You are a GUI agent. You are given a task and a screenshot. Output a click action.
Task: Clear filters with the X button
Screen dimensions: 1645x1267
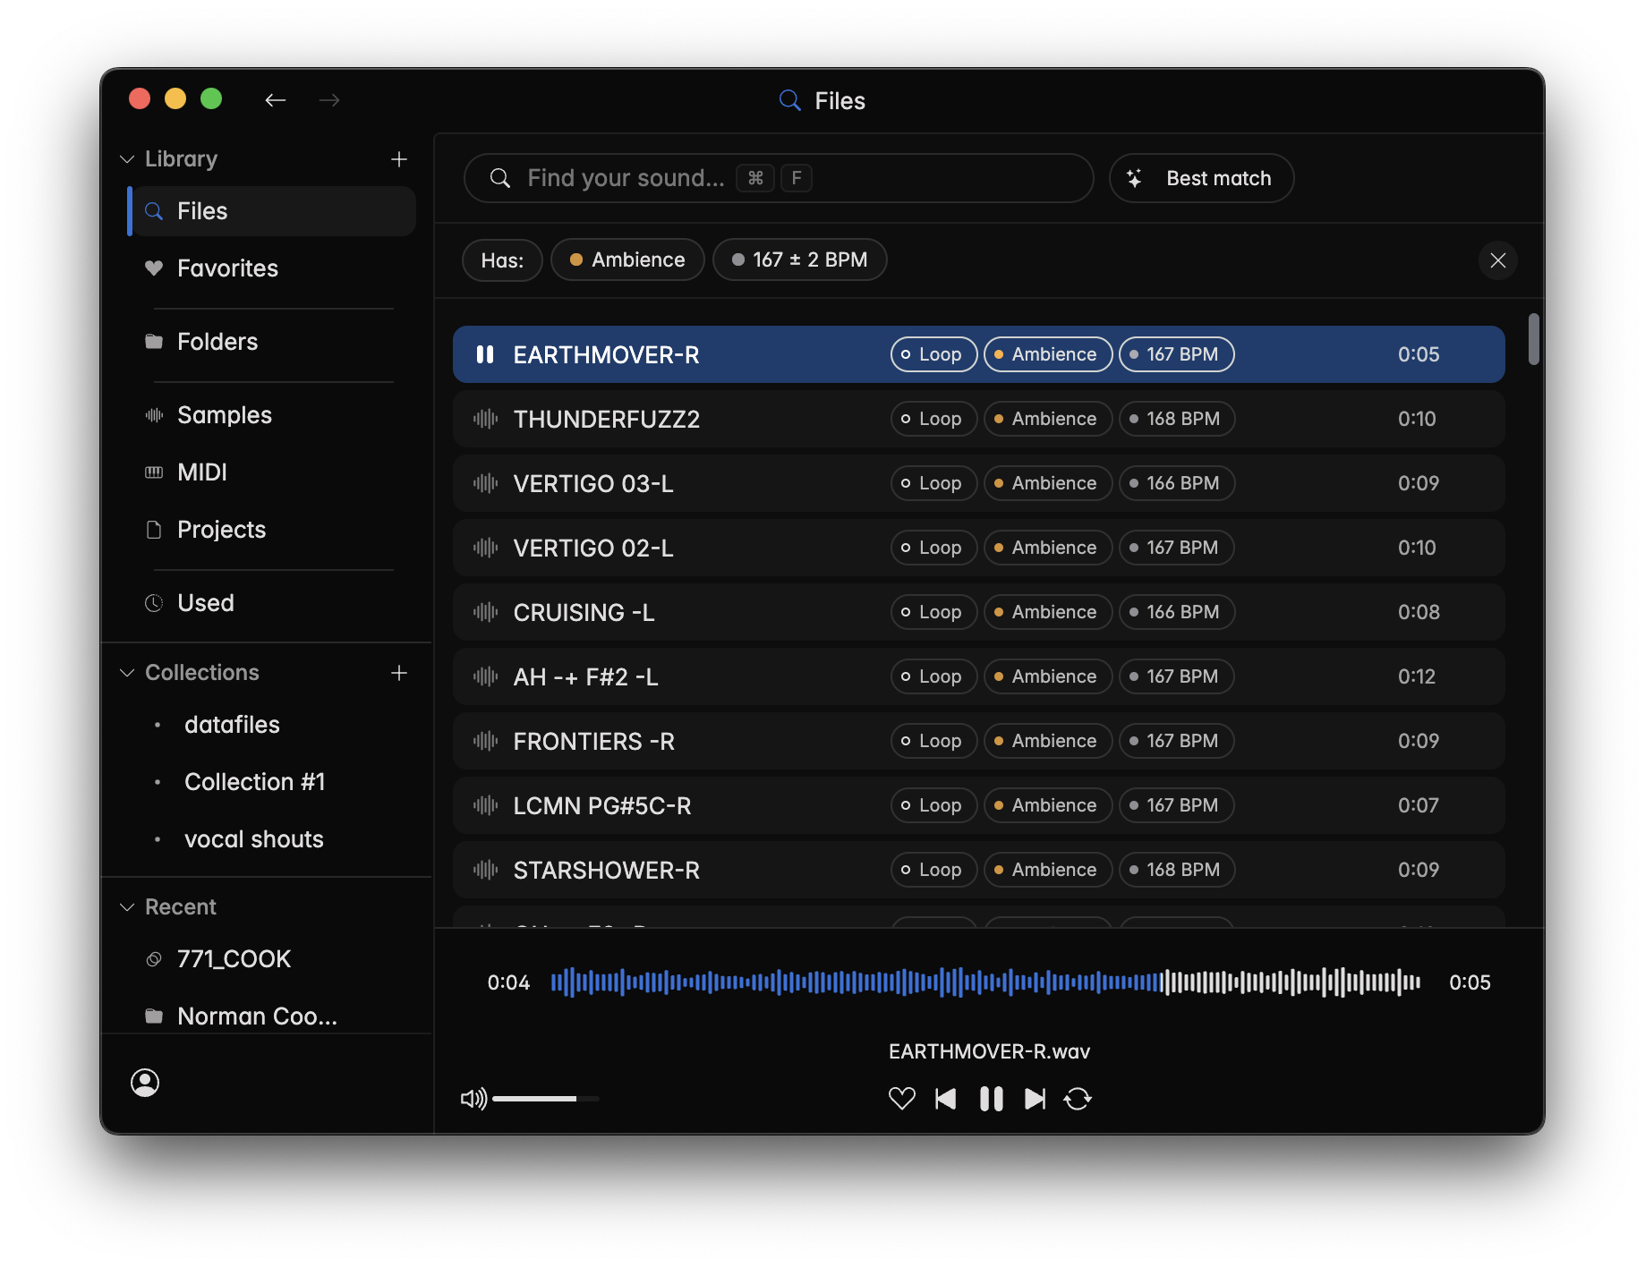1497,260
